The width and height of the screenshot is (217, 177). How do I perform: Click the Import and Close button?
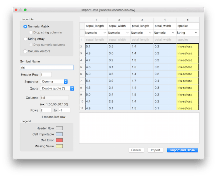tap(182, 150)
